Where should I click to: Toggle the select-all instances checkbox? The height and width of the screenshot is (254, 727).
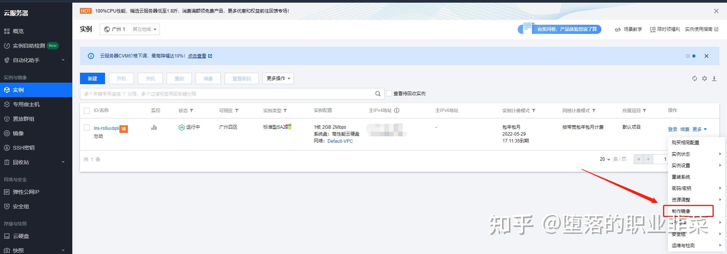(87, 111)
